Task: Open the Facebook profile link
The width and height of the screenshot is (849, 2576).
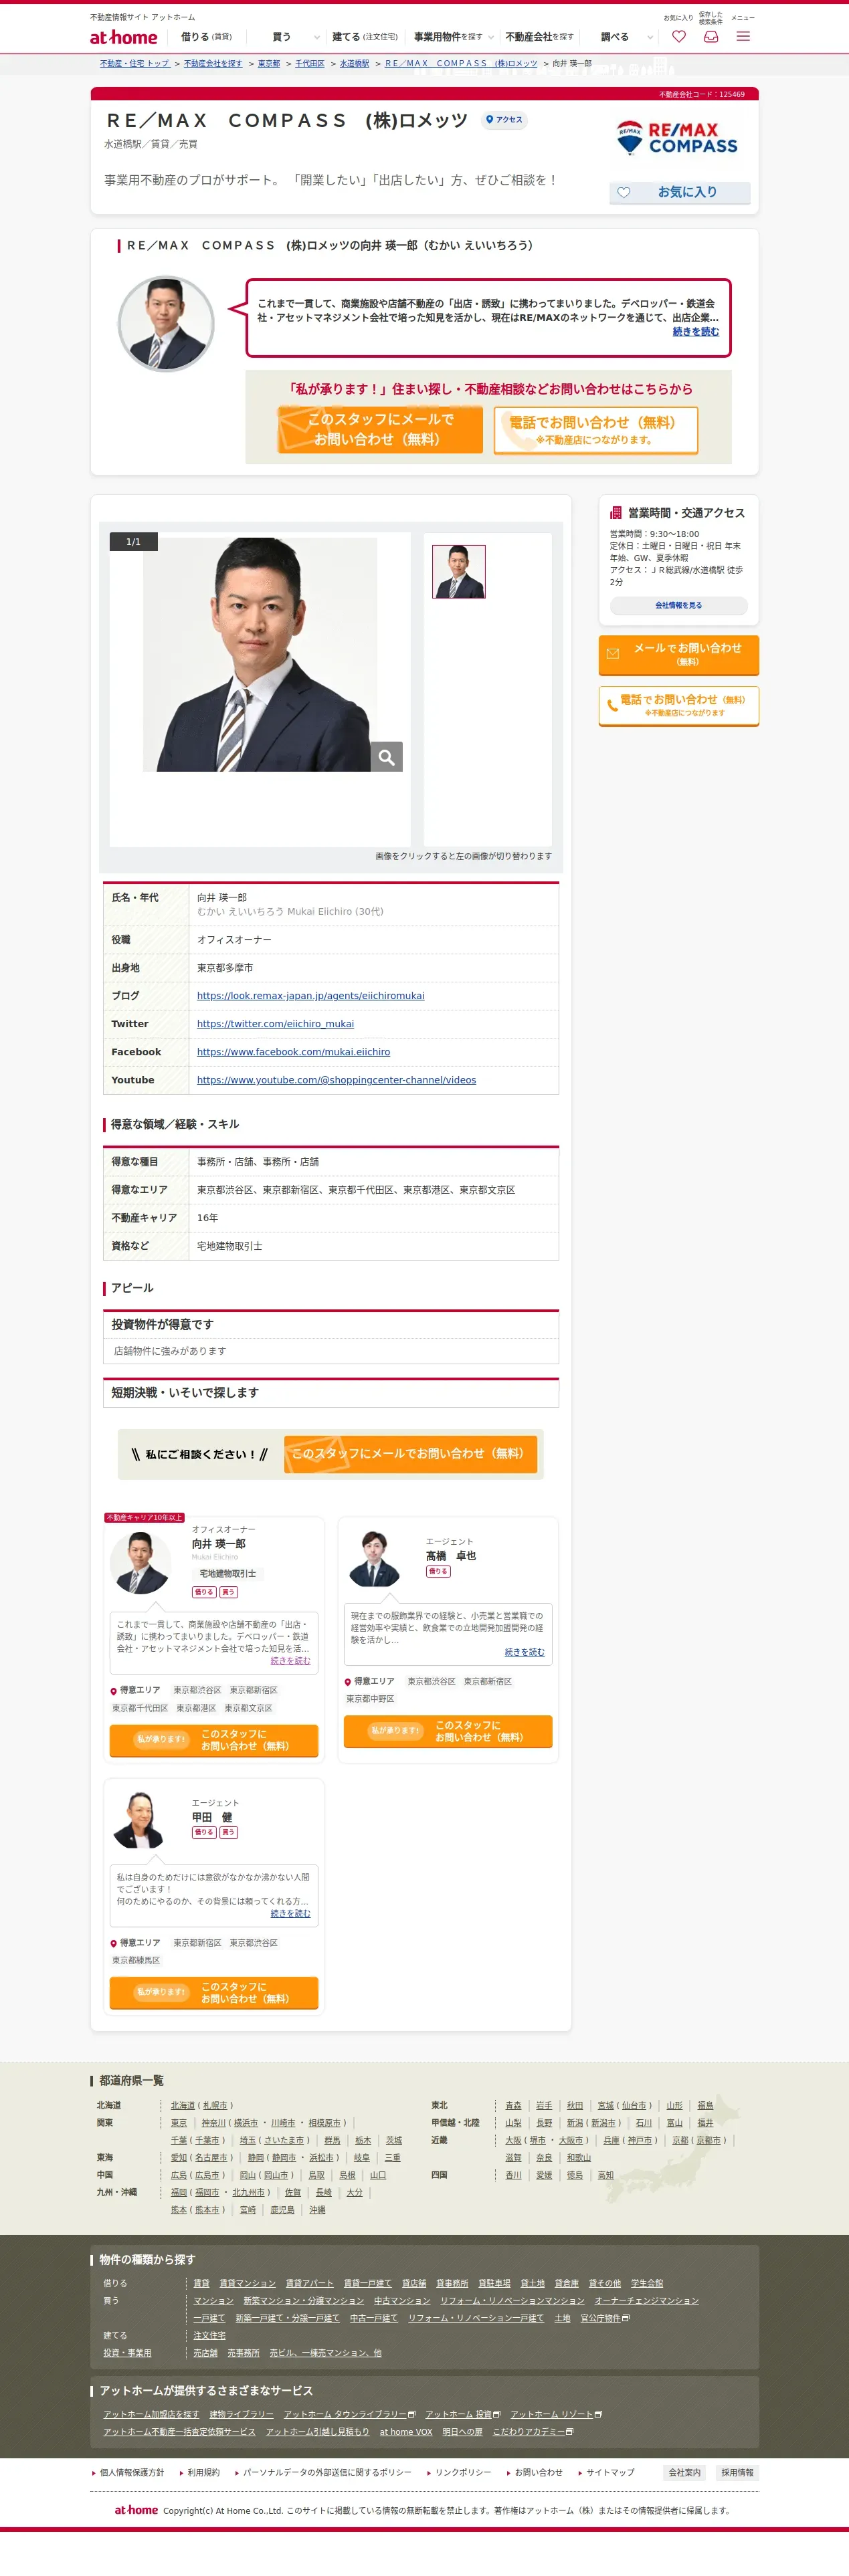Action: [293, 1052]
